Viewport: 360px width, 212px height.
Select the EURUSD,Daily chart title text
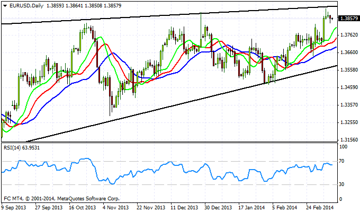pyautogui.click(x=26, y=6)
